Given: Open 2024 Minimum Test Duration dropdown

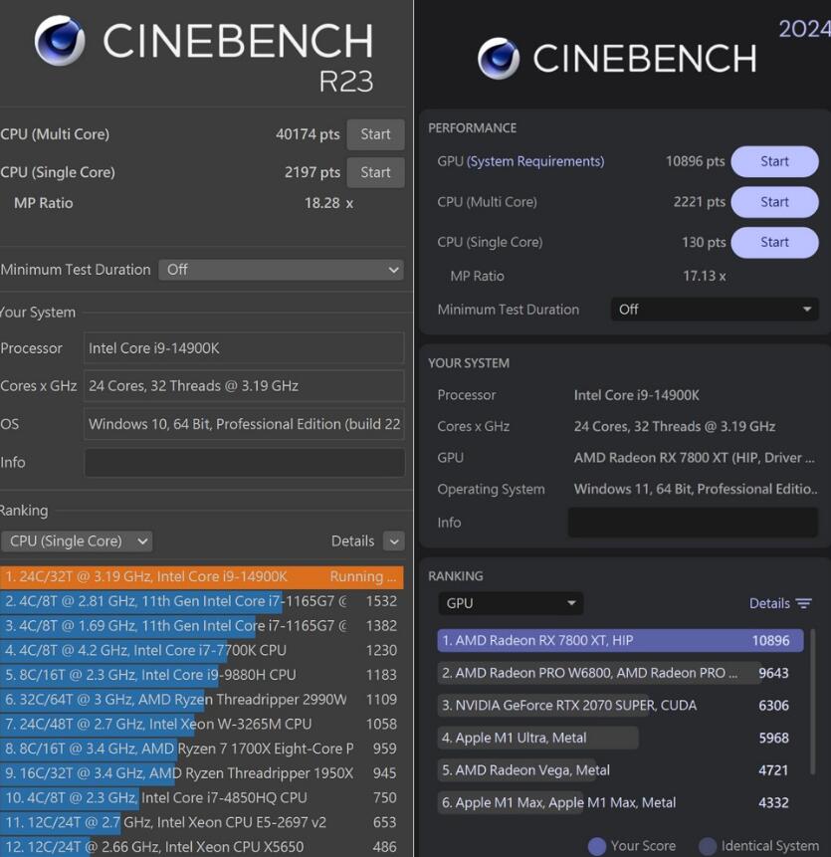Looking at the screenshot, I should tap(714, 310).
